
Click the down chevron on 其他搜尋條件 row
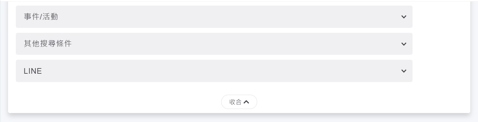tap(404, 44)
